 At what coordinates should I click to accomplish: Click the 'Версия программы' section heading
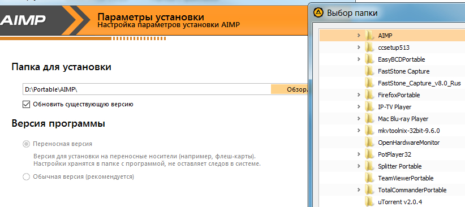58,123
